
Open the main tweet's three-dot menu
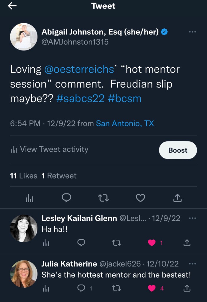tap(192, 32)
